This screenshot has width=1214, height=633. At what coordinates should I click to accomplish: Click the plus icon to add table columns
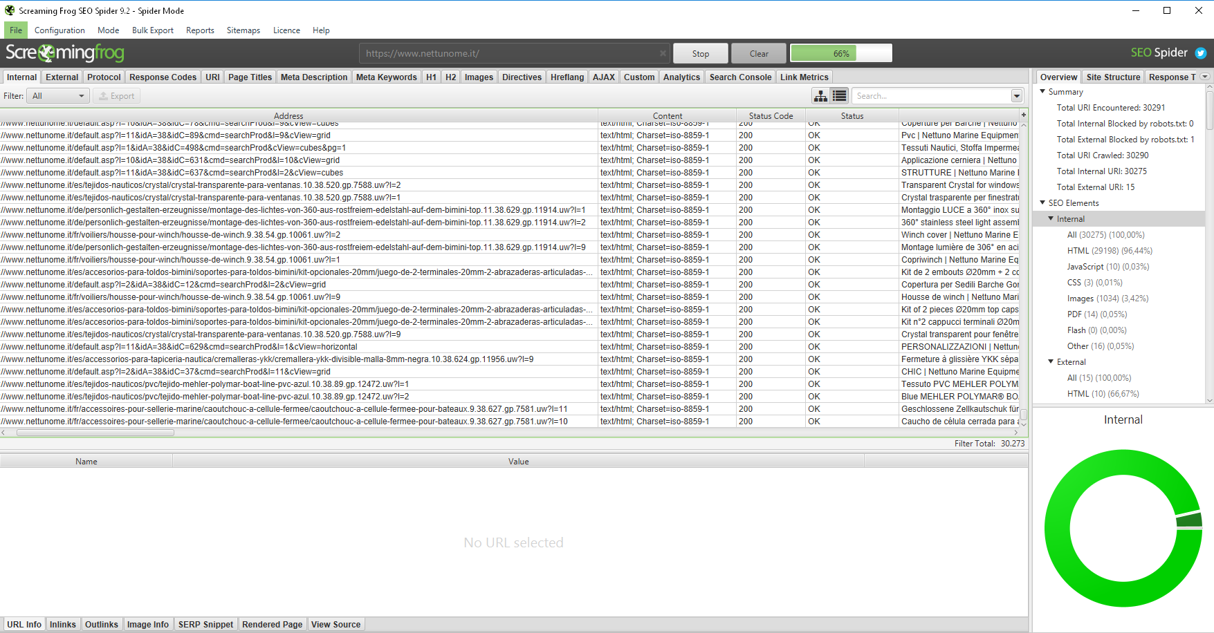tap(1024, 115)
